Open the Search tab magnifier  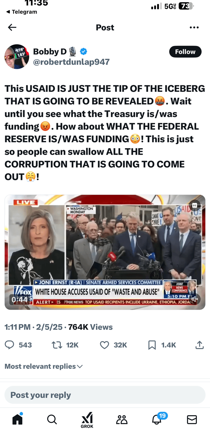(x=52, y=419)
